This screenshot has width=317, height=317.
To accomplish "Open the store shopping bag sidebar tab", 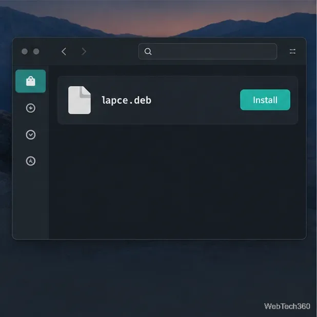I will tap(31, 81).
